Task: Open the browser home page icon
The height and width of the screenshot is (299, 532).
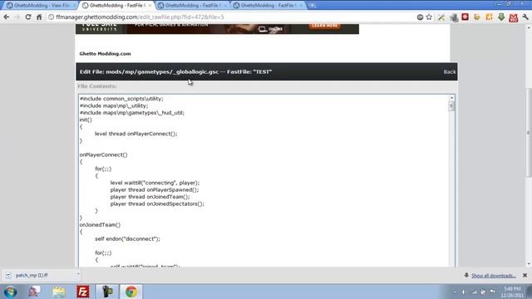Action: pyautogui.click(x=39, y=17)
